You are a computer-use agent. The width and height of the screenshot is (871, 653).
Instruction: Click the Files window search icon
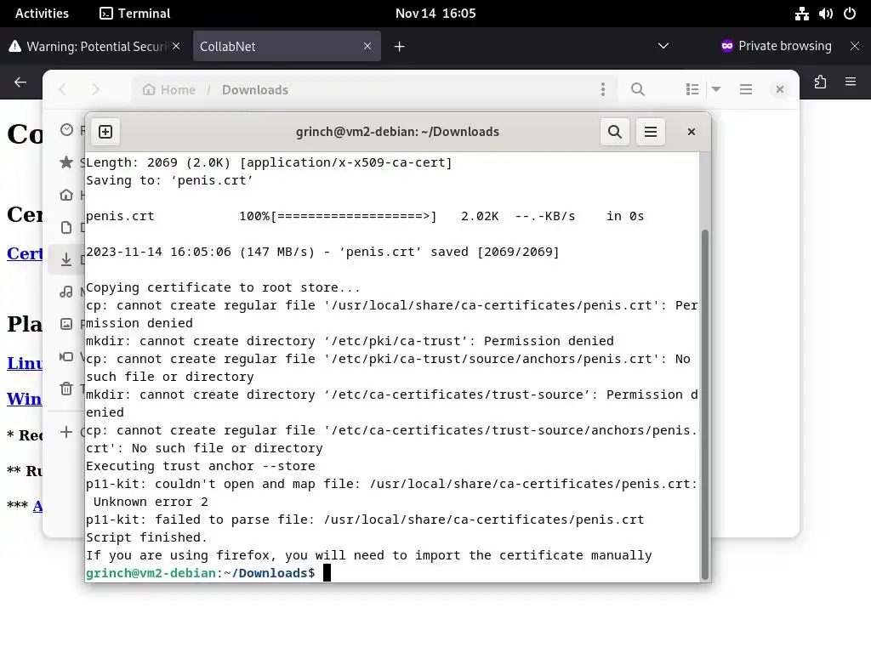pos(638,89)
